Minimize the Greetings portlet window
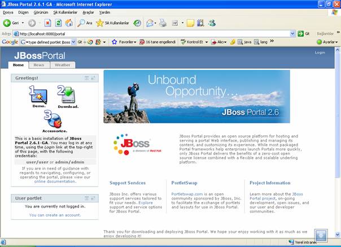 (86, 78)
